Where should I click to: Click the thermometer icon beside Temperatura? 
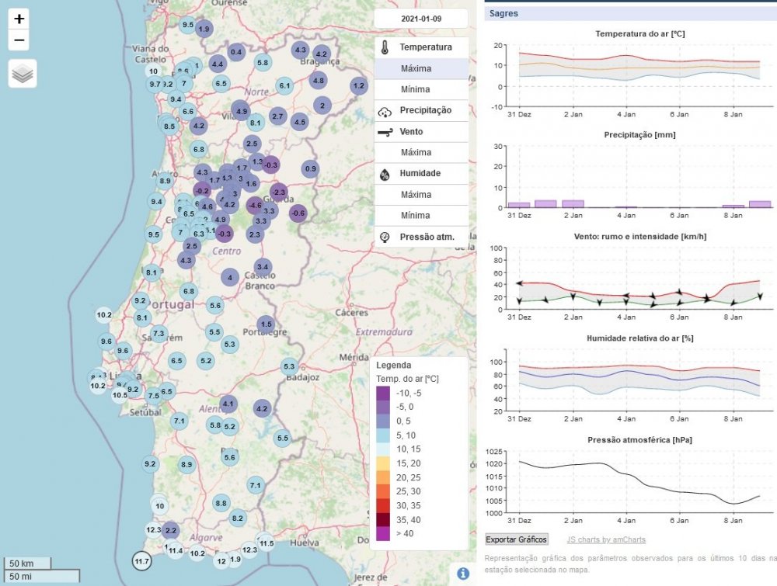tap(385, 47)
